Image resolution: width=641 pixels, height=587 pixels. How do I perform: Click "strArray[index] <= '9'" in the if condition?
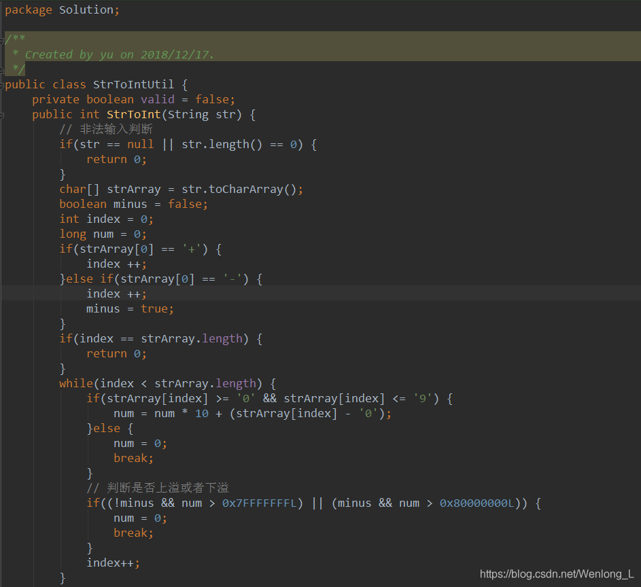[x=358, y=399]
